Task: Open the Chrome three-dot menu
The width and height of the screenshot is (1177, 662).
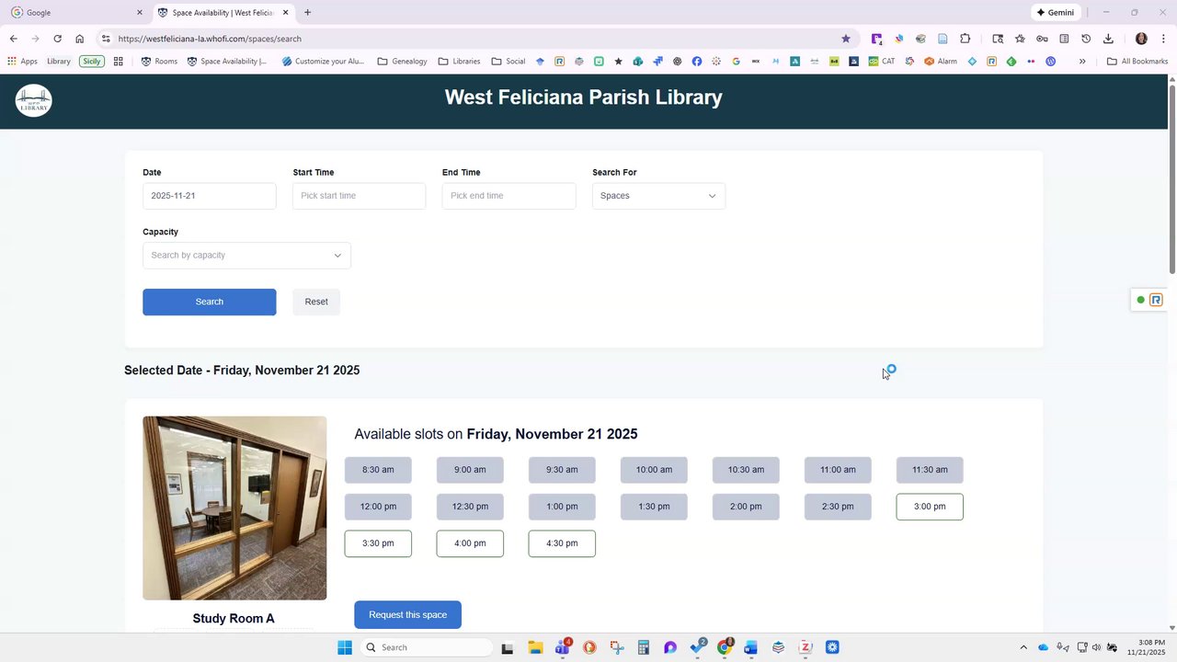Action: point(1163,39)
